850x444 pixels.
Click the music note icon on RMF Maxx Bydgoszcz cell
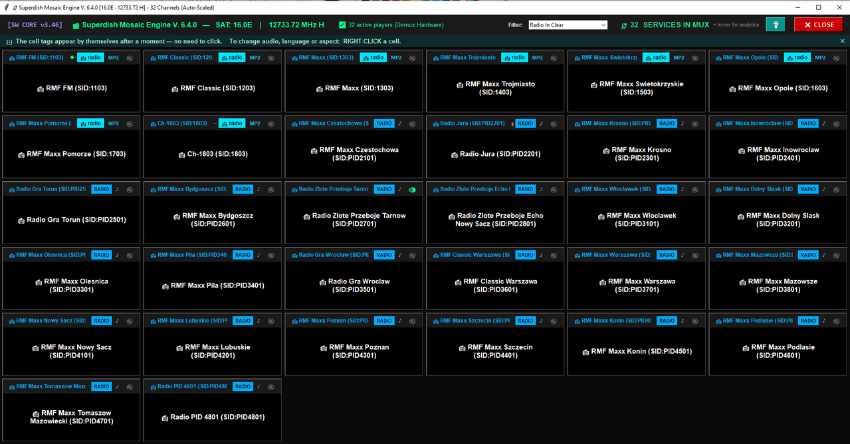tap(259, 189)
